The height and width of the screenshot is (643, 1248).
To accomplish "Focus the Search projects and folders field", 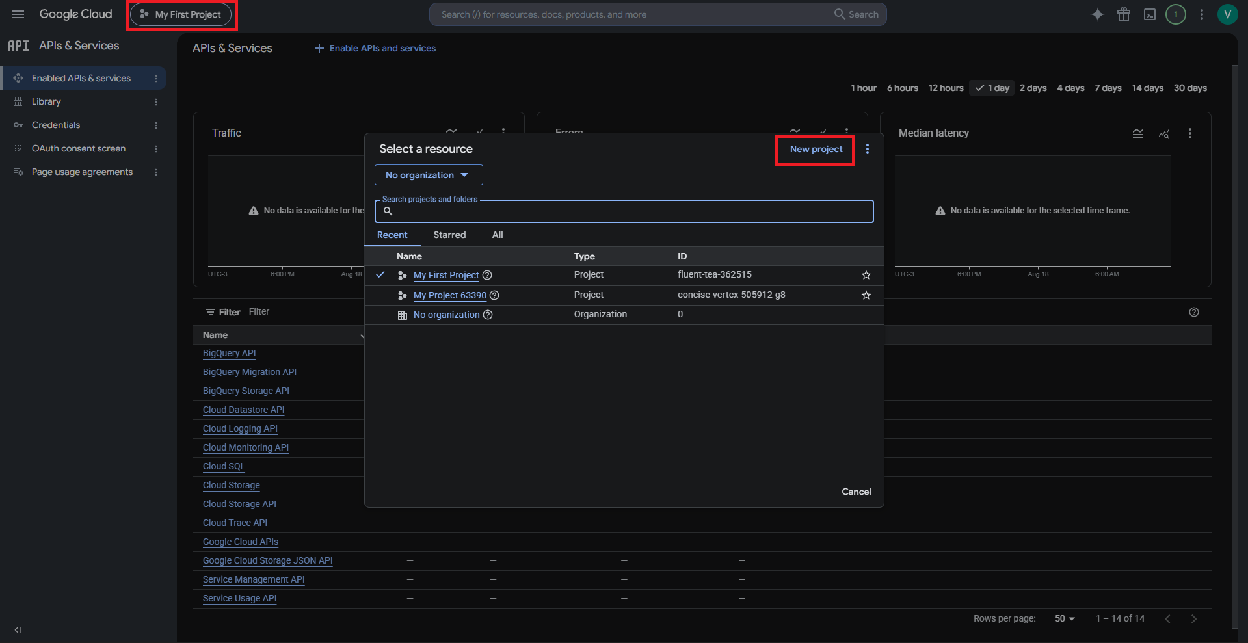I will pos(624,211).
